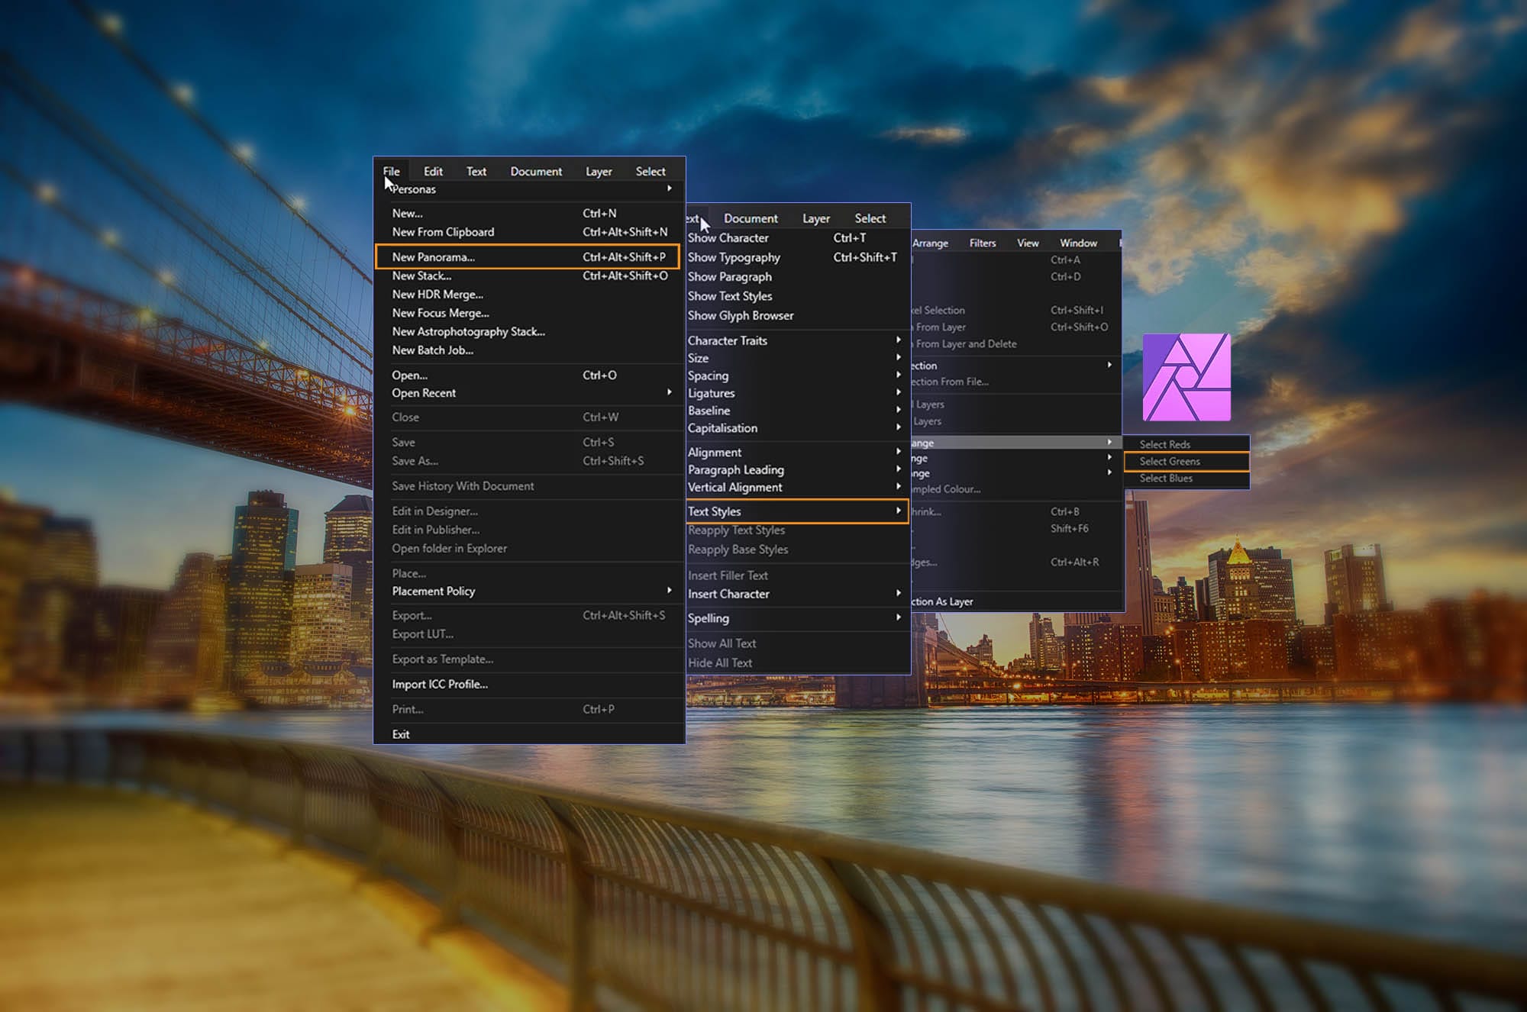Open the Edit menu in the menu bar

(433, 171)
